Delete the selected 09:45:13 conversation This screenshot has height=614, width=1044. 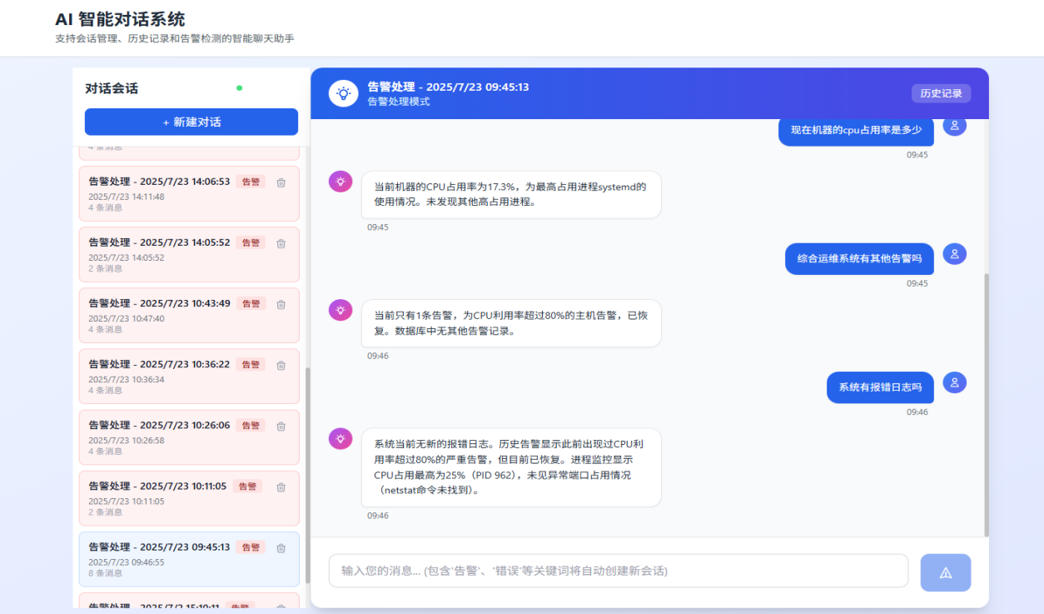click(281, 547)
